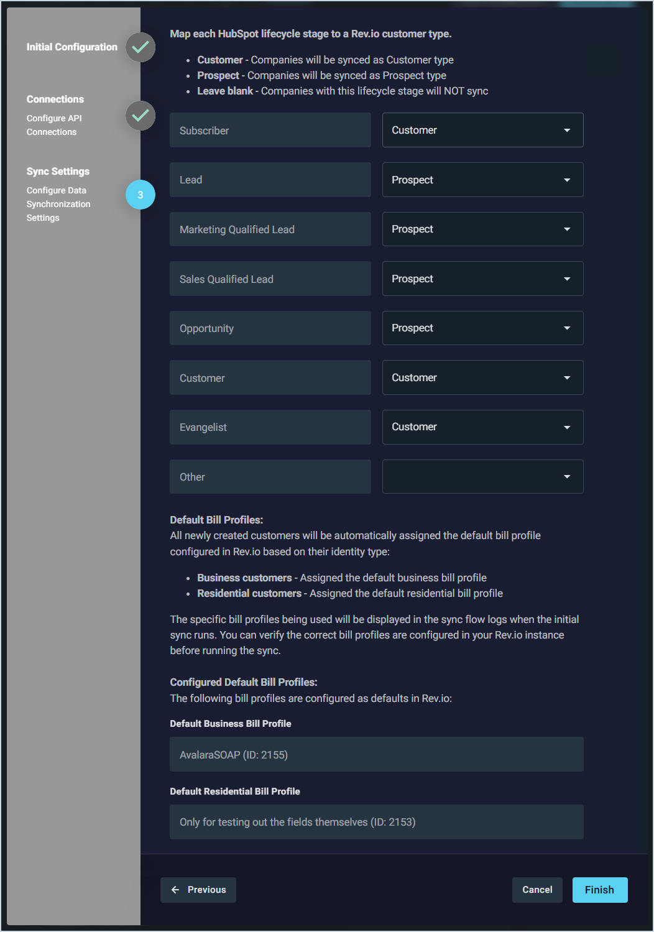Expand the Sales Qualified Lead mapping dropdown
Image resolution: width=654 pixels, height=932 pixels.
pyautogui.click(x=482, y=279)
